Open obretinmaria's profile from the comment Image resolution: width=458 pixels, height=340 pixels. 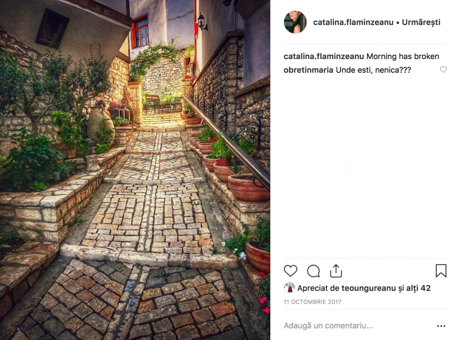pos(308,70)
